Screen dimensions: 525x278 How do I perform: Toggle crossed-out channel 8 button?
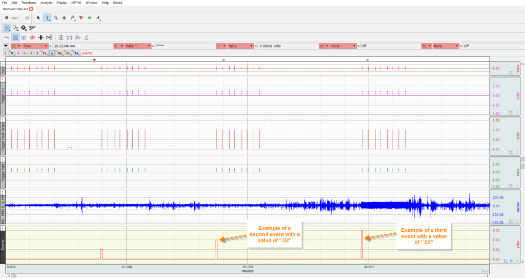coord(12,53)
